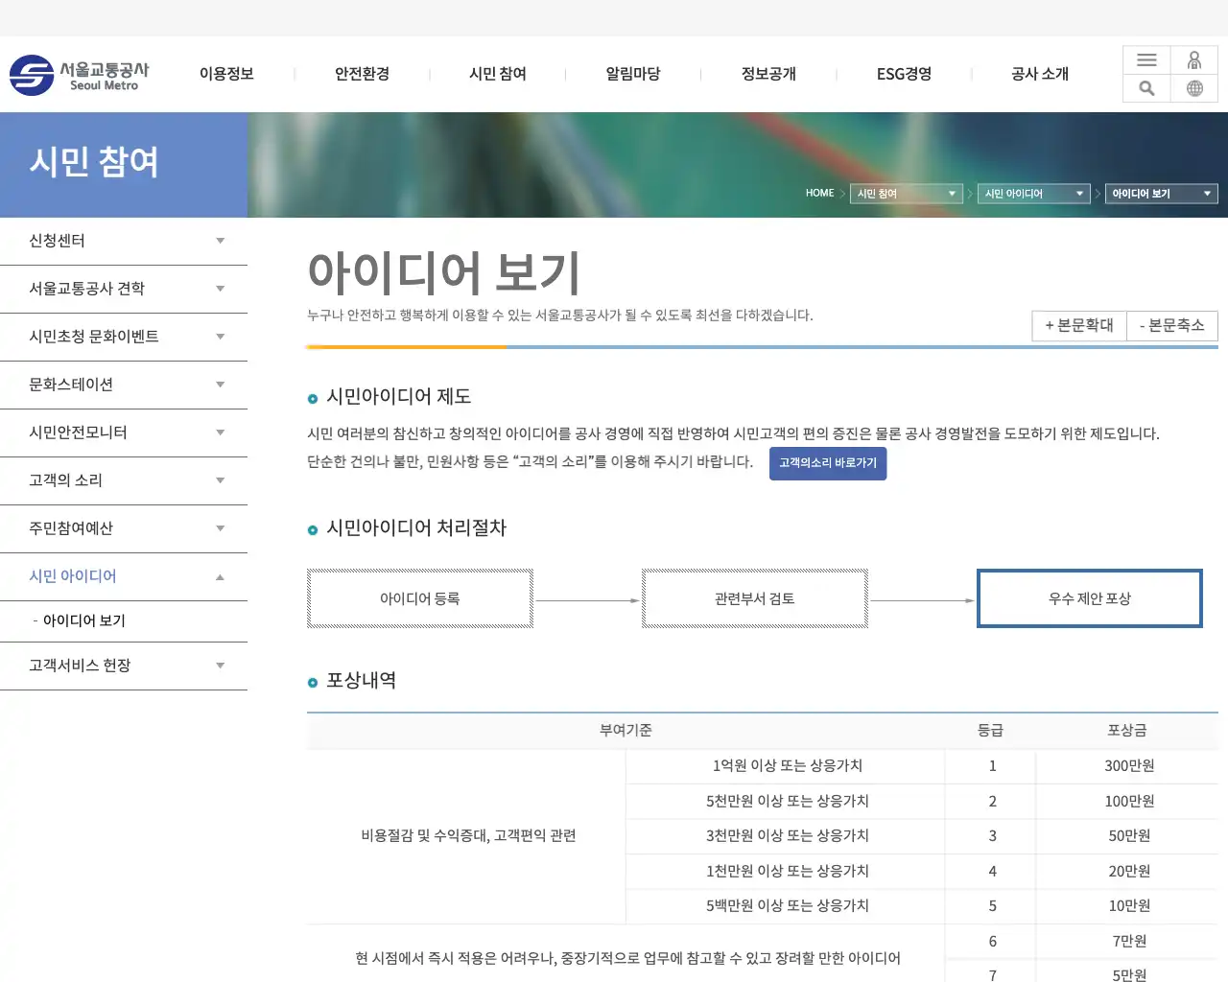
Task: Click cell 1억원 이상 또는 상응가치
Action: [787, 766]
